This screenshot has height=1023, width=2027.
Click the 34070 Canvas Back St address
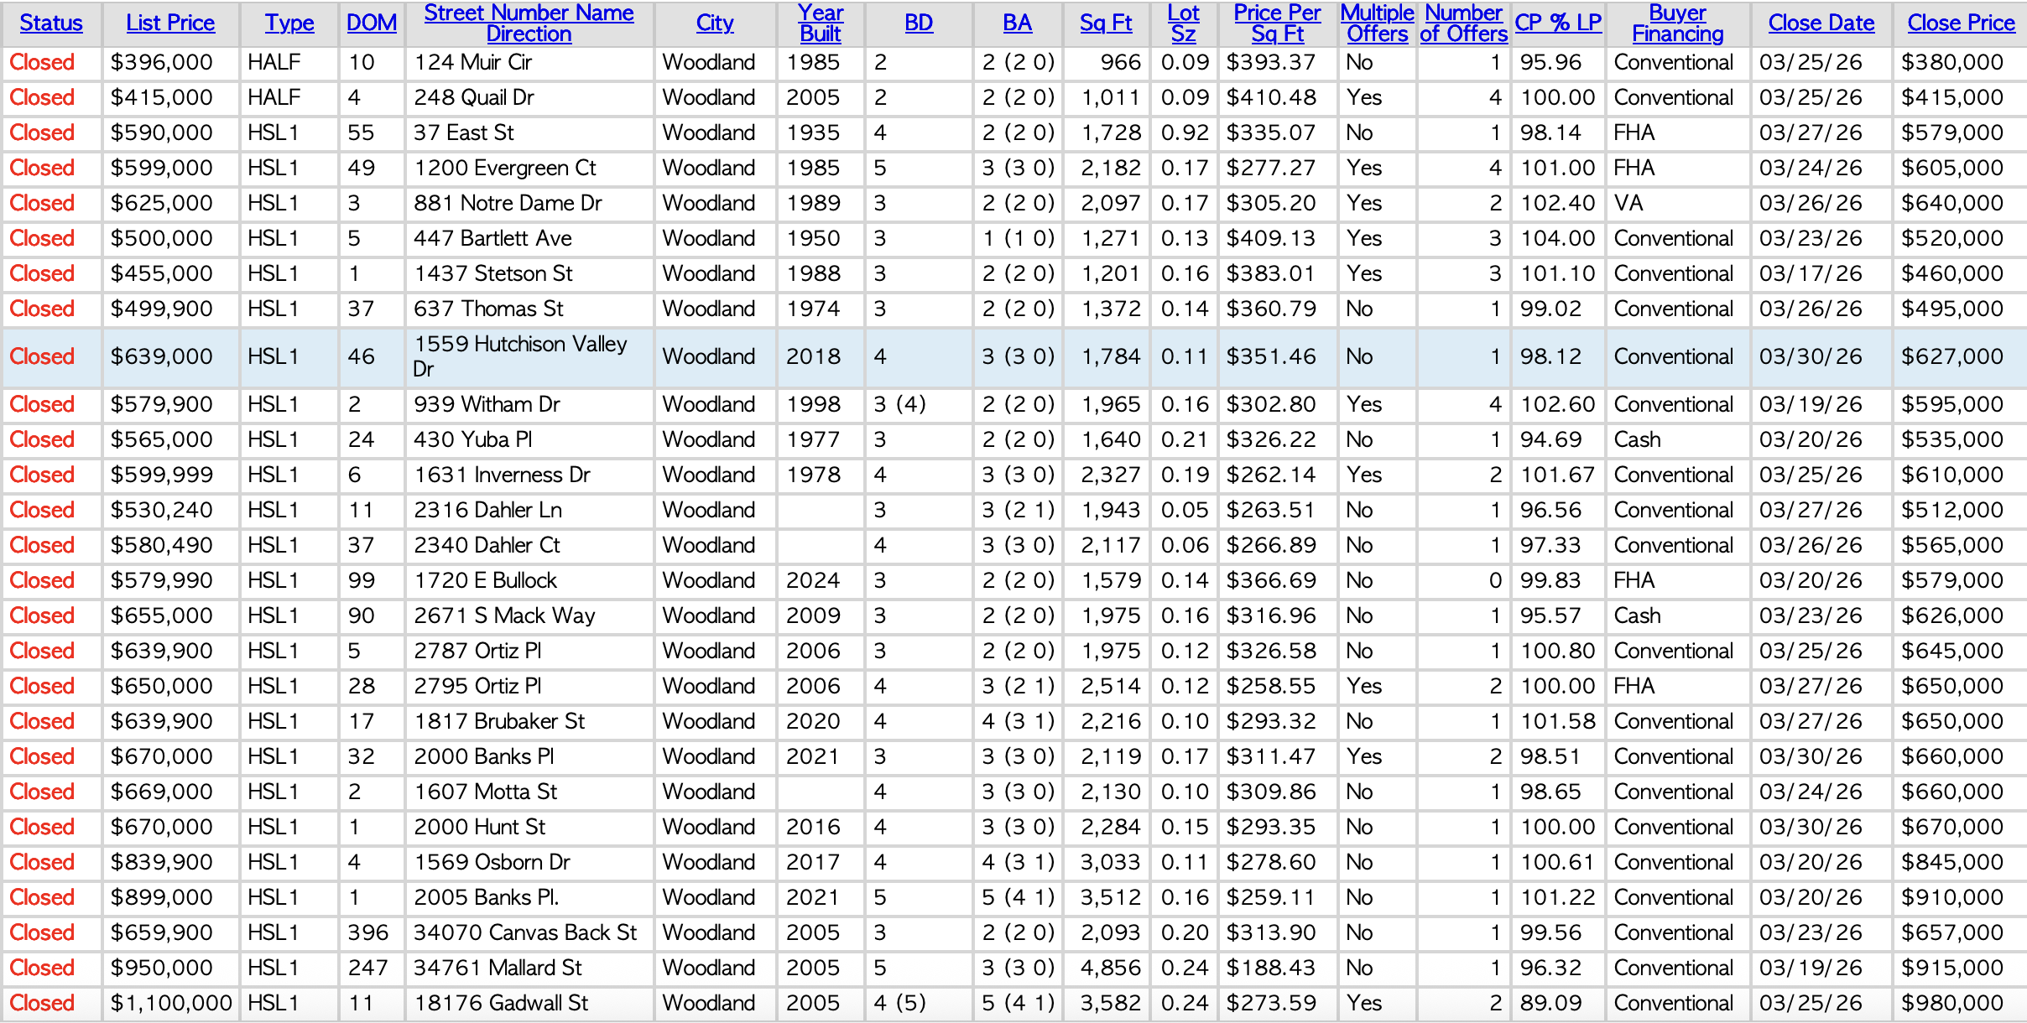point(525,932)
